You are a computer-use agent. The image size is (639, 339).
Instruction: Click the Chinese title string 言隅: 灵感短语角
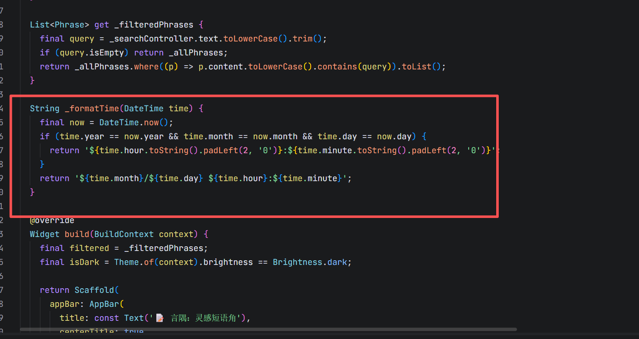click(203, 318)
